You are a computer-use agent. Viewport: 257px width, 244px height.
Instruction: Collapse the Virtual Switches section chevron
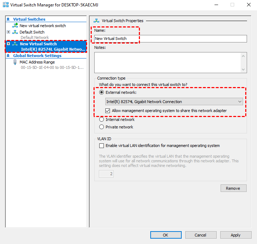(8, 19)
